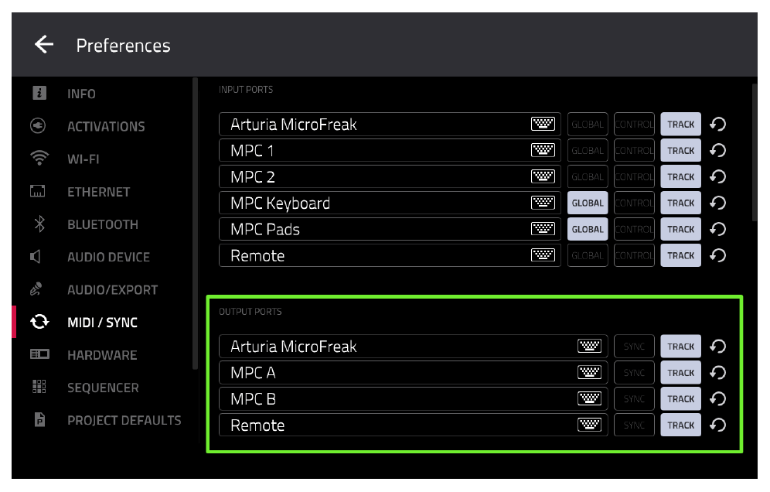Image resolution: width=770 pixels, height=492 pixels.
Task: Open the AUDIO DEVICE preferences section
Action: [x=90, y=257]
